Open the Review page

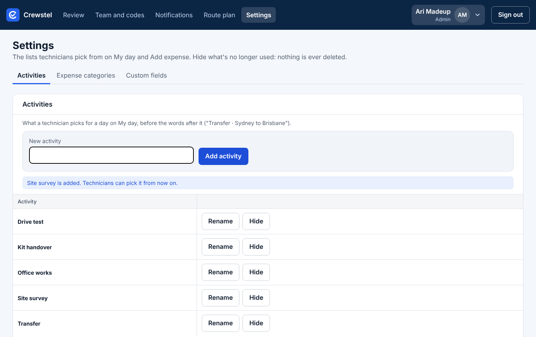[74, 15]
